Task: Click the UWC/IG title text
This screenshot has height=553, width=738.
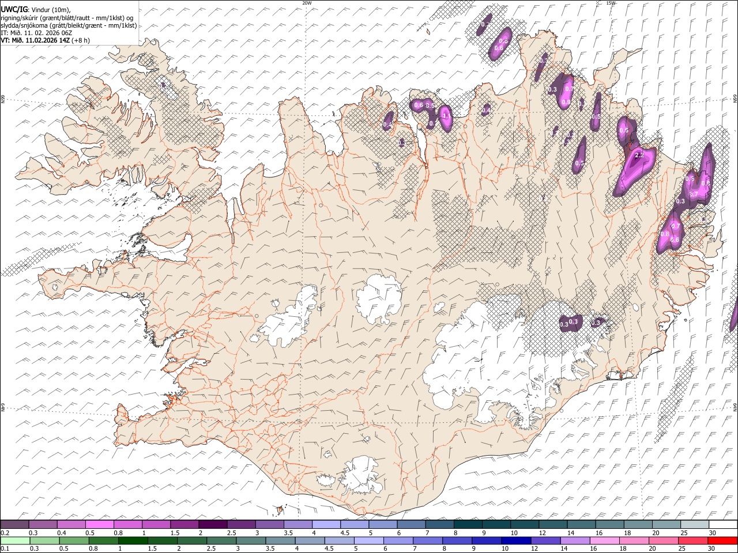Action: click(x=14, y=9)
